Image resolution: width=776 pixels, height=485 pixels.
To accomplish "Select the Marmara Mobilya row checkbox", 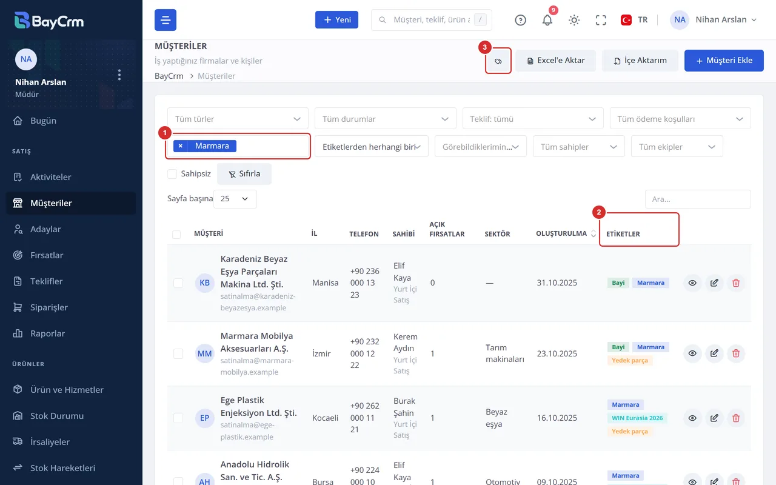I will point(178,353).
